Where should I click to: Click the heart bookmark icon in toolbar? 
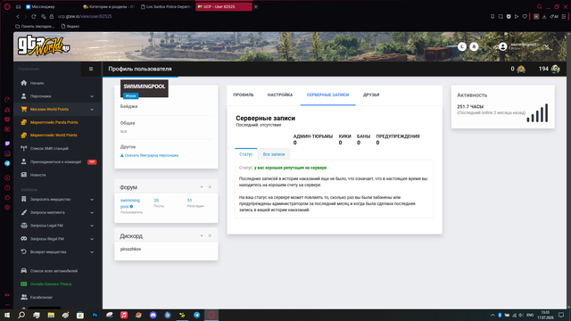click(x=525, y=16)
